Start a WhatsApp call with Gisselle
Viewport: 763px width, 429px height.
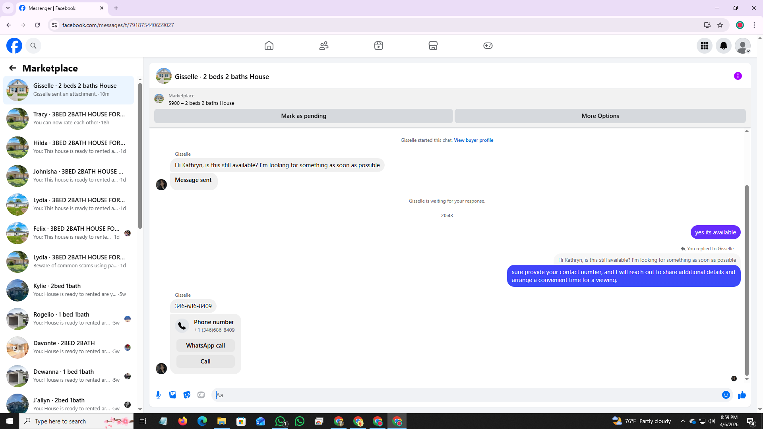point(205,346)
